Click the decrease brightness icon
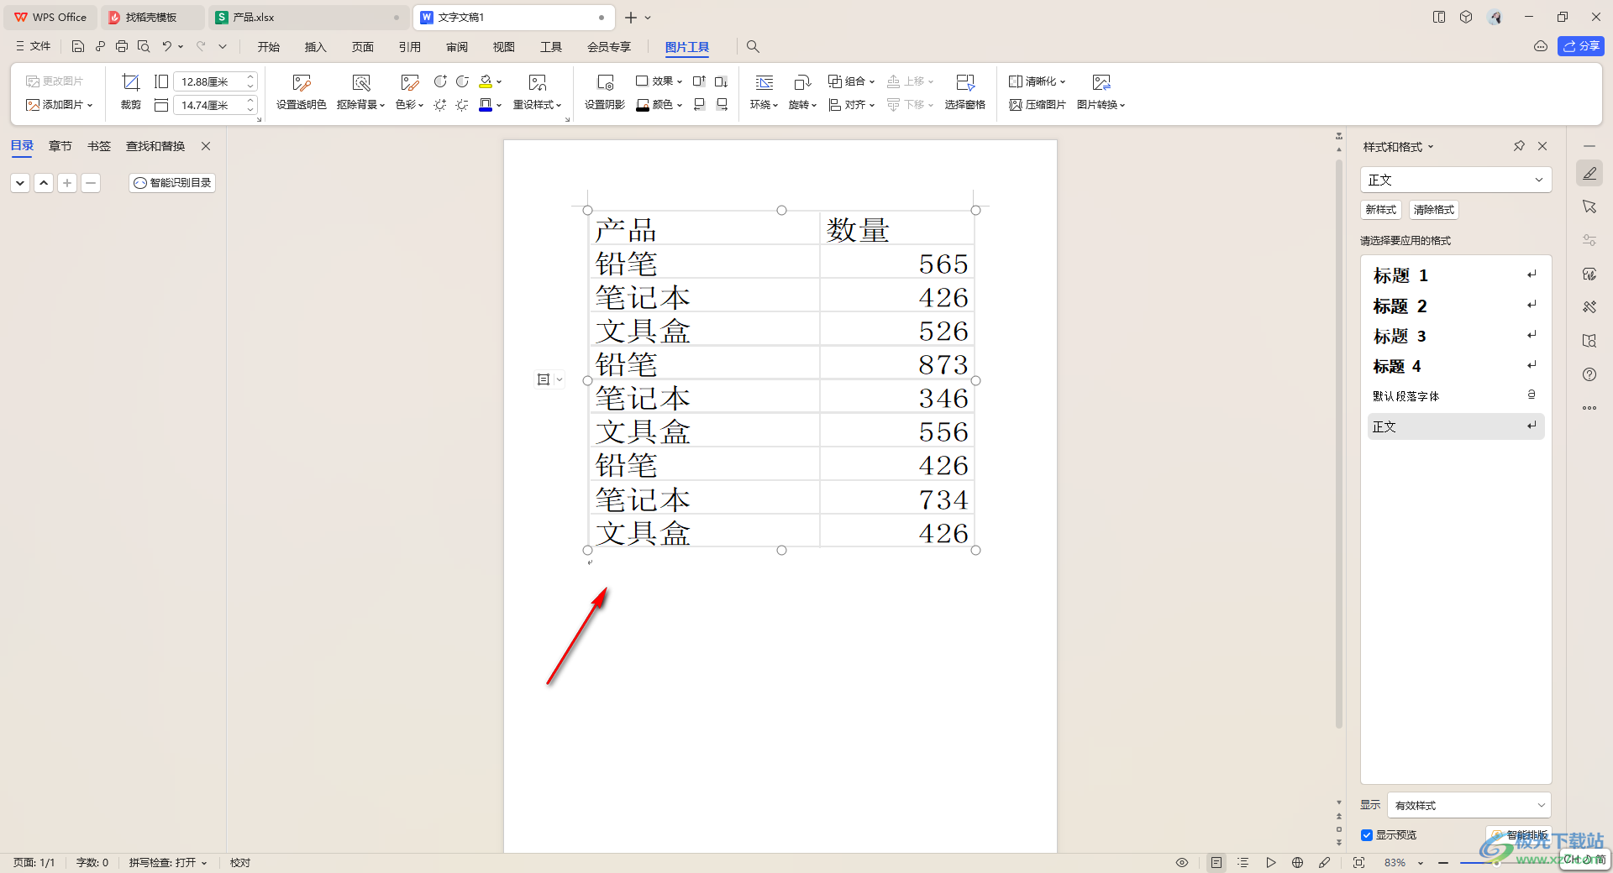Viewport: 1613px width, 873px height. point(462,105)
